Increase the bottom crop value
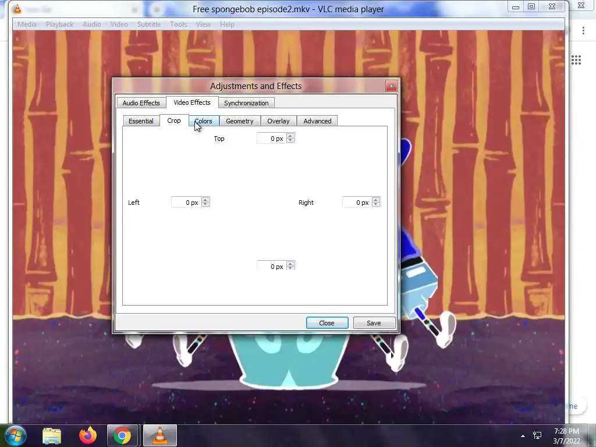This screenshot has height=447, width=596. [x=290, y=264]
